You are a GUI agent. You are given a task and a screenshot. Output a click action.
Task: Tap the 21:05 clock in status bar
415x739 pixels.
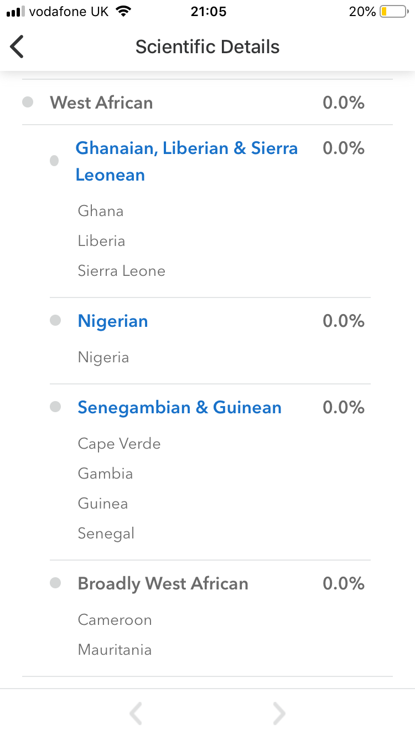tap(208, 12)
